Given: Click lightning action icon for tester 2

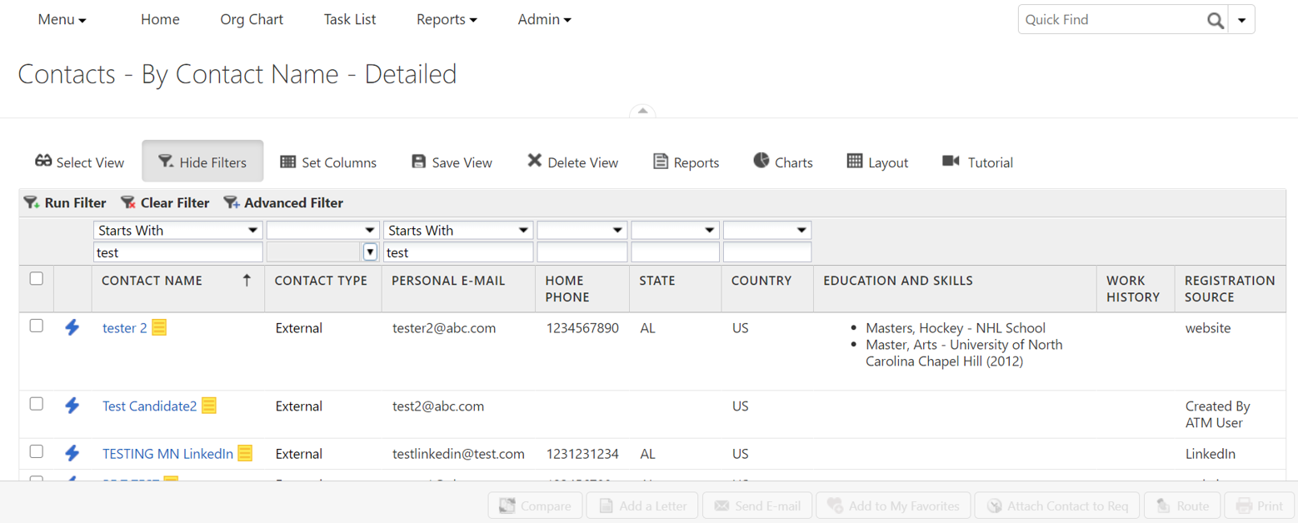Looking at the screenshot, I should pos(72,328).
